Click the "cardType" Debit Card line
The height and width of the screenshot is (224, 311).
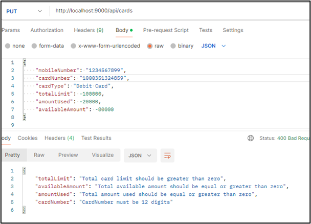(74, 86)
